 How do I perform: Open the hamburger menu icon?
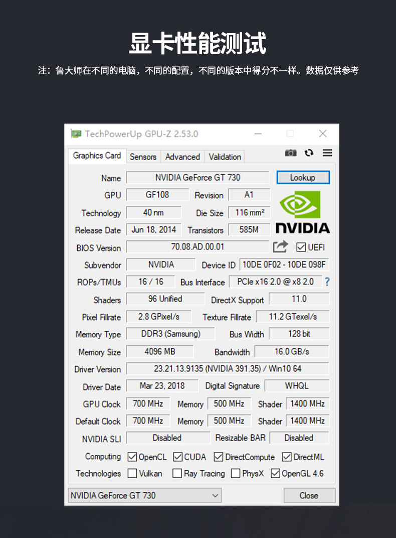pyautogui.click(x=327, y=153)
